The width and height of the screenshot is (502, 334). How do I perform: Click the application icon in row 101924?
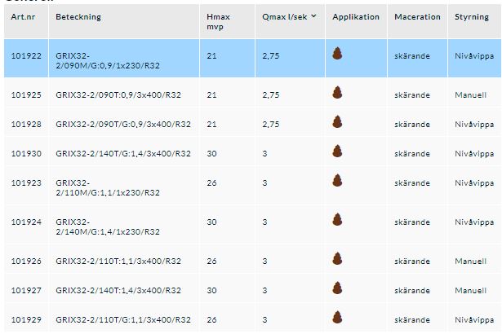click(x=337, y=220)
